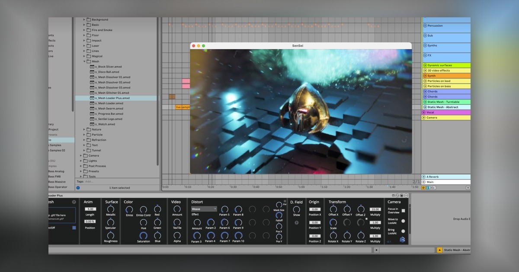Select s_Block Slicer.amxd device file icon
The width and height of the screenshot is (519, 272).
coord(92,66)
